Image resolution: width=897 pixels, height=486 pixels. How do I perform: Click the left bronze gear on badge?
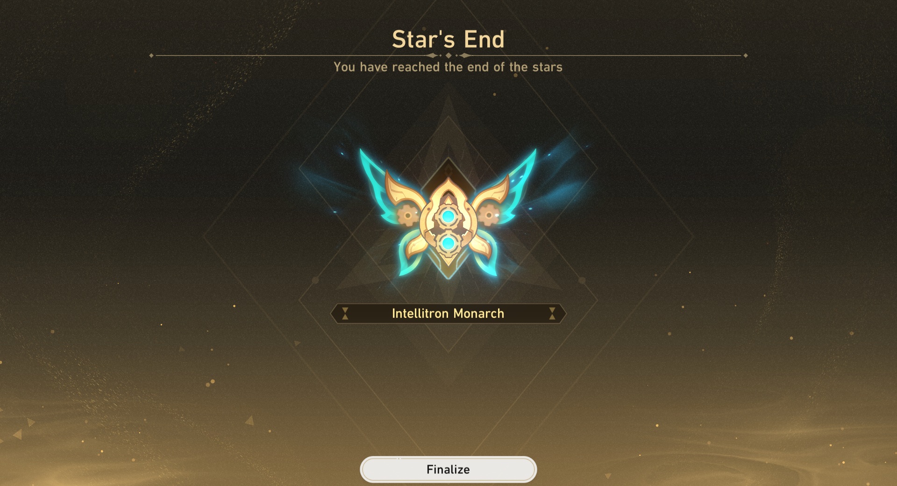(407, 215)
